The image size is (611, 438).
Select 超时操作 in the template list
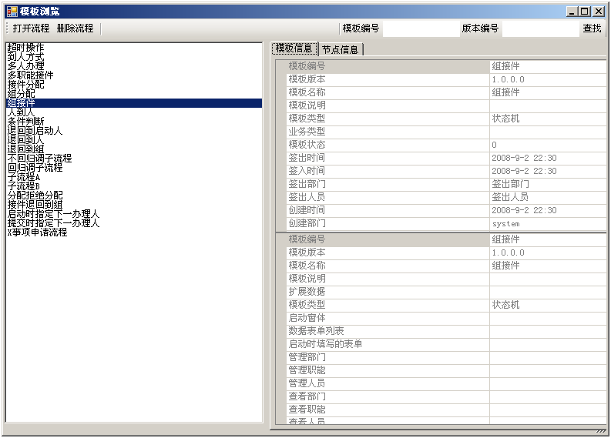[x=25, y=48]
